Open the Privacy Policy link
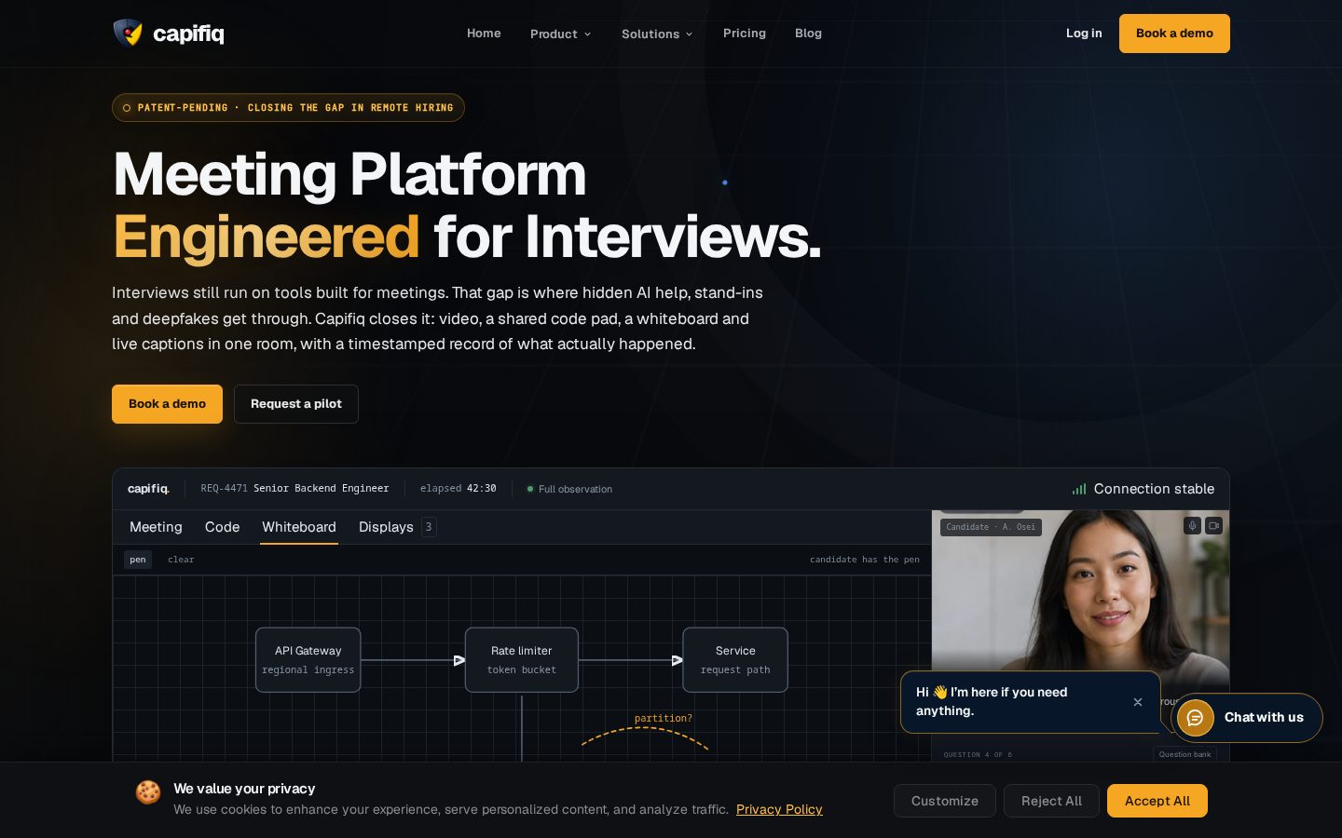 tap(779, 809)
